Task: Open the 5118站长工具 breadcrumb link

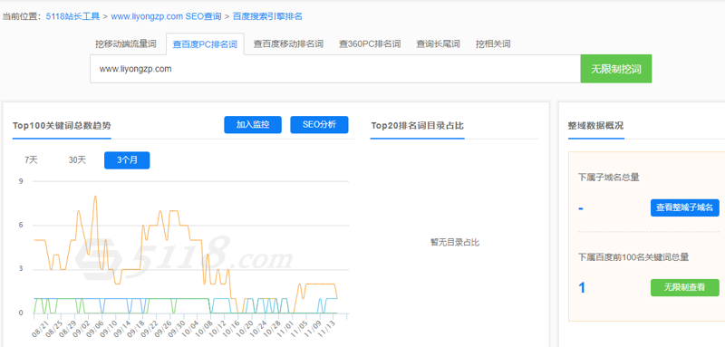Action: coord(72,16)
